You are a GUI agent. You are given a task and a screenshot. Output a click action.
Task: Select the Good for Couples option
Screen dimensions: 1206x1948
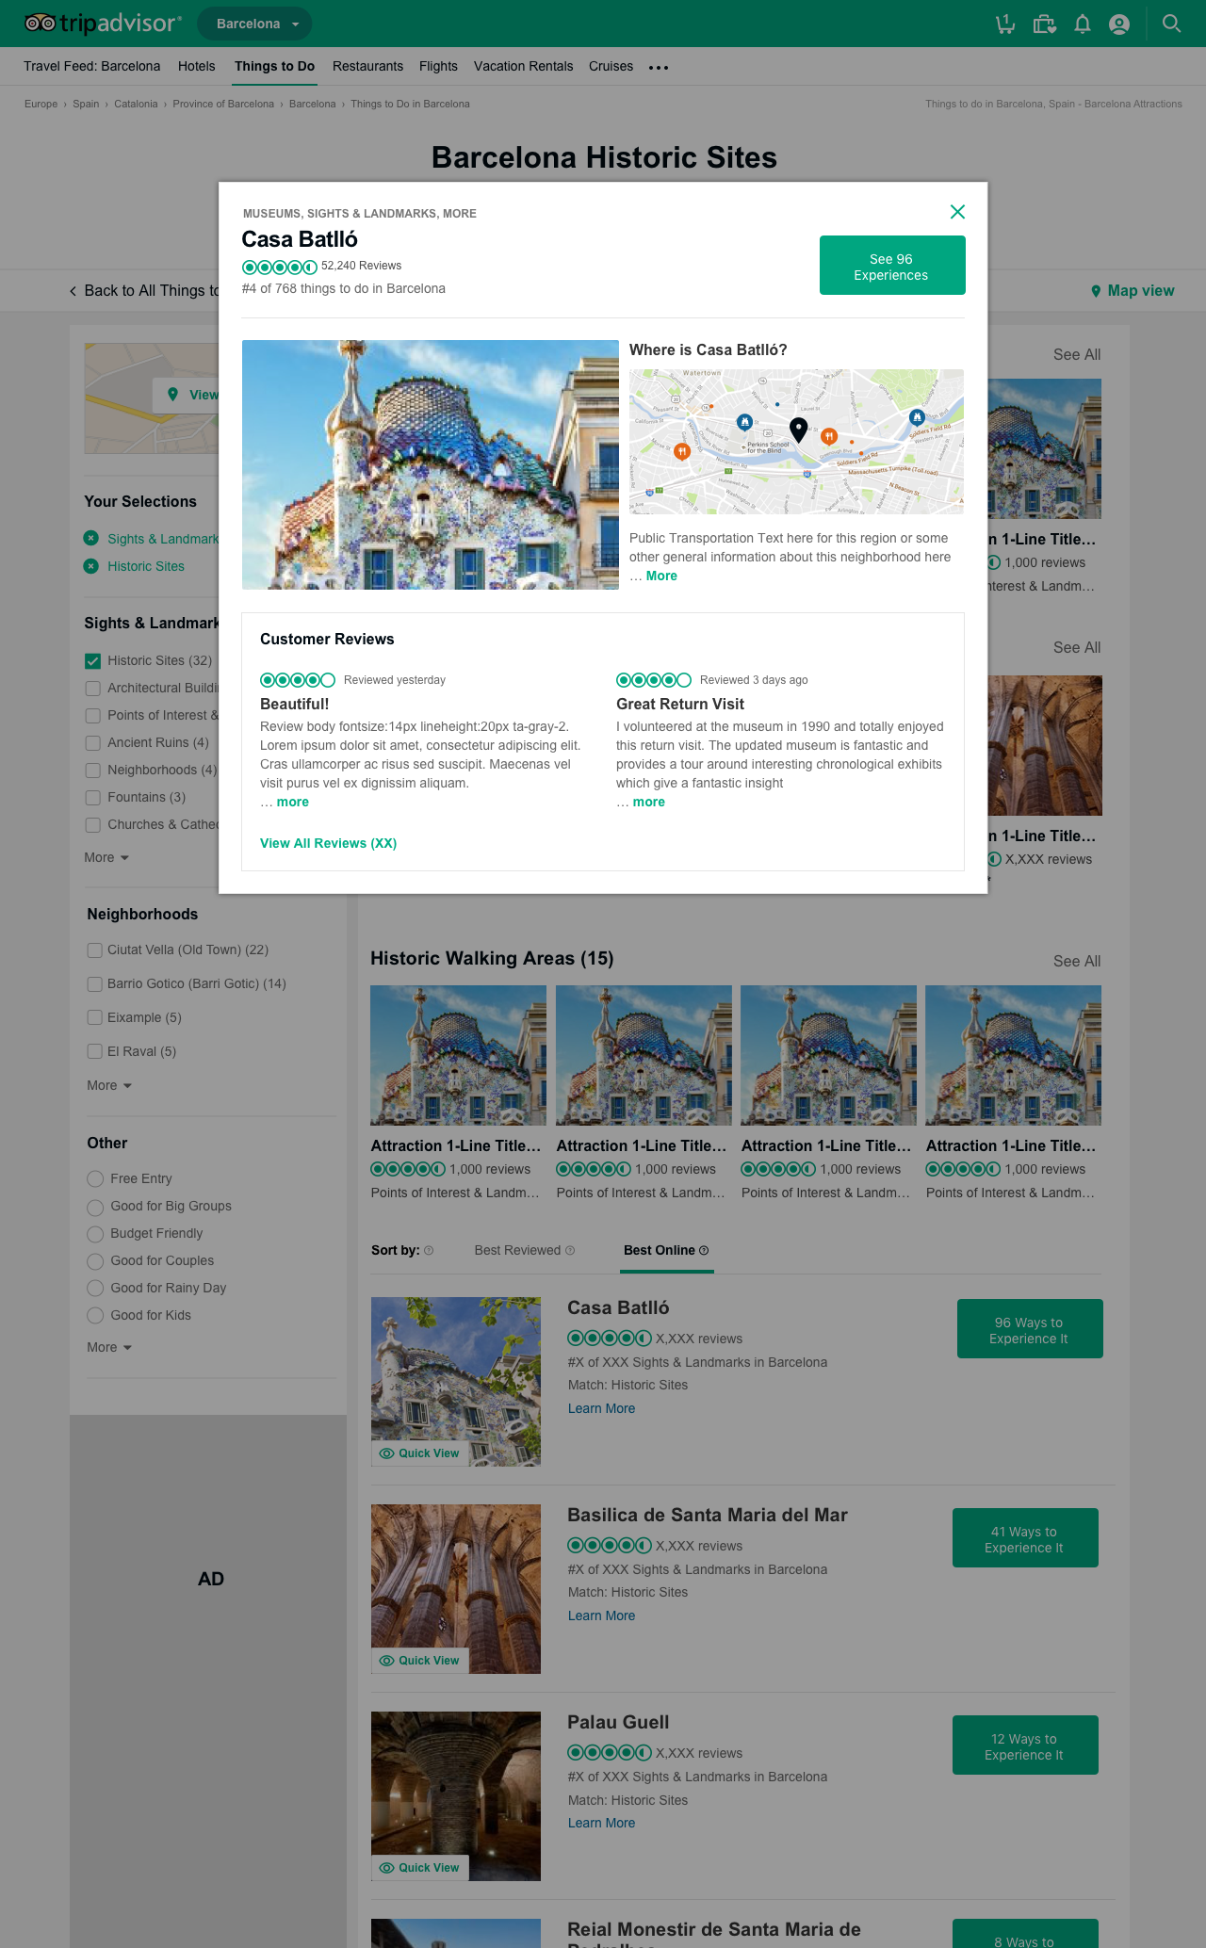pyautogui.click(x=95, y=1261)
